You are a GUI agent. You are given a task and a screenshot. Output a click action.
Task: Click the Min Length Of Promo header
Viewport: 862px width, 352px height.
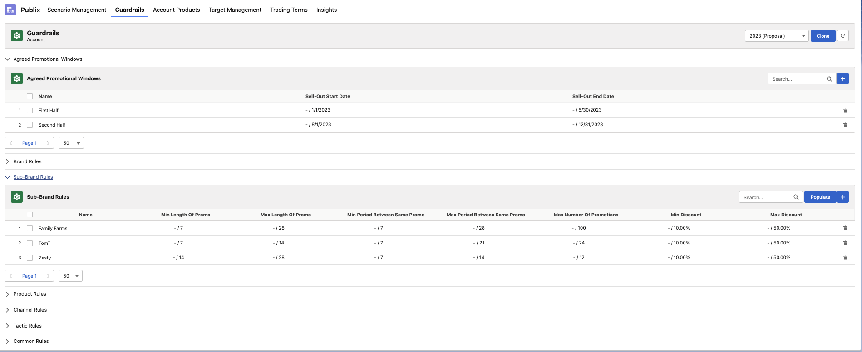186,215
